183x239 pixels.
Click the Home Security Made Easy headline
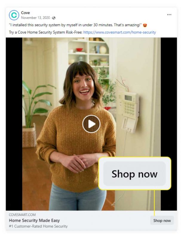tap(34, 220)
